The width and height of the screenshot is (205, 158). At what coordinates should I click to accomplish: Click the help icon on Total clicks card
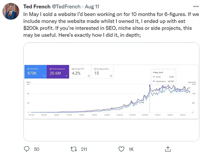pos(44,75)
